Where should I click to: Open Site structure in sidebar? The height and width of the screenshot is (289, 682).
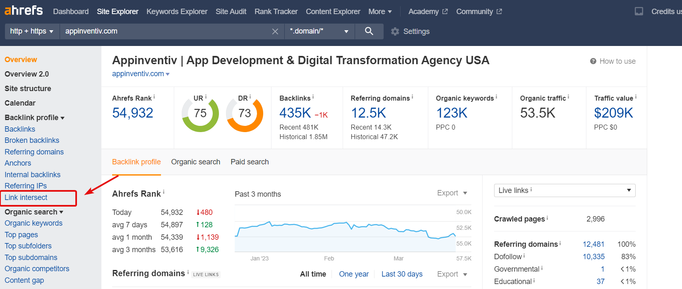click(28, 89)
